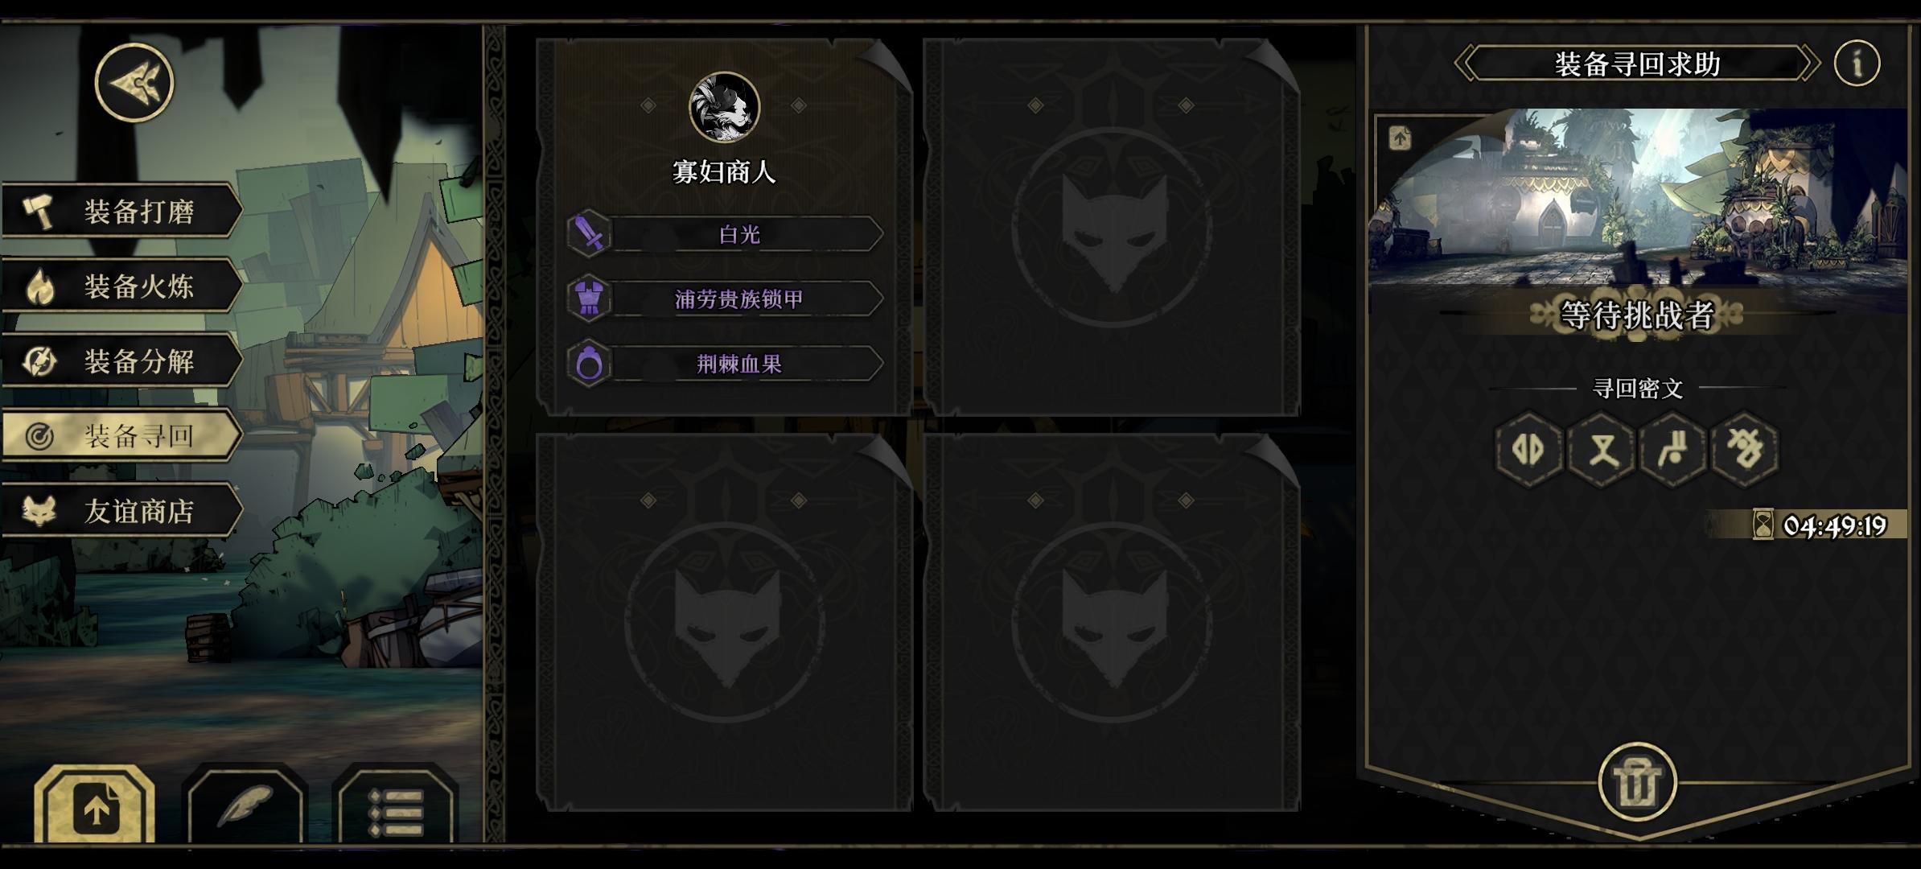Click the fourth 寻回密文 rune symbol
Image resolution: width=1921 pixels, height=869 pixels.
(1745, 449)
